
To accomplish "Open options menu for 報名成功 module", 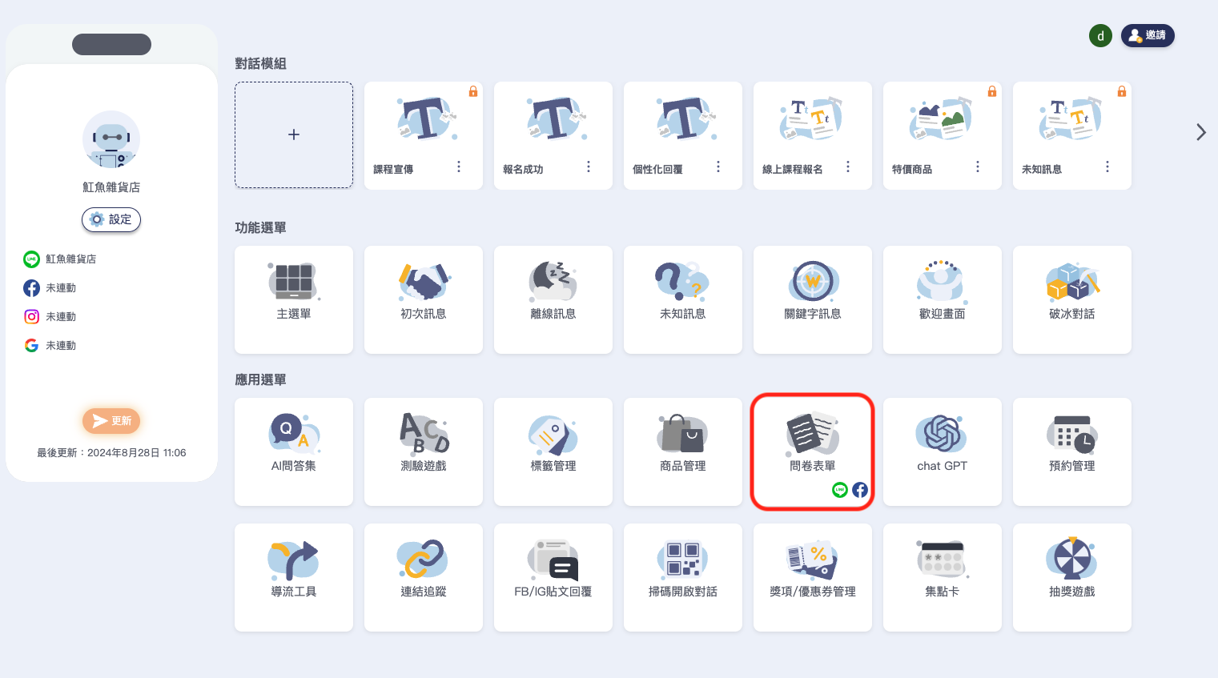I will tap(589, 166).
